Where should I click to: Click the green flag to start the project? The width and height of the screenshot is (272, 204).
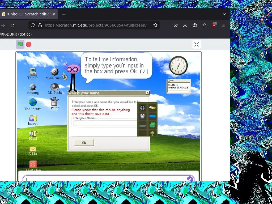coord(20,44)
